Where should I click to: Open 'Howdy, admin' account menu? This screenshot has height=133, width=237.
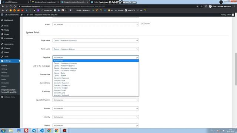point(227,15)
